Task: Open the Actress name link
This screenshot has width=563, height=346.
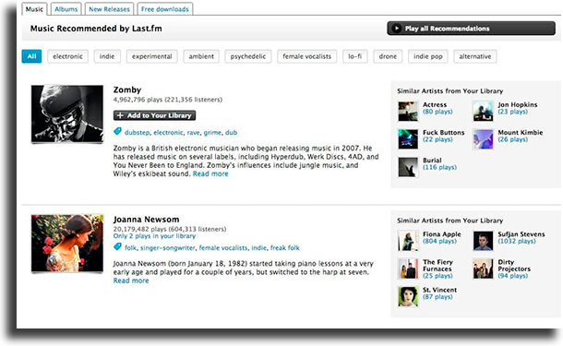Action: pyautogui.click(x=435, y=104)
